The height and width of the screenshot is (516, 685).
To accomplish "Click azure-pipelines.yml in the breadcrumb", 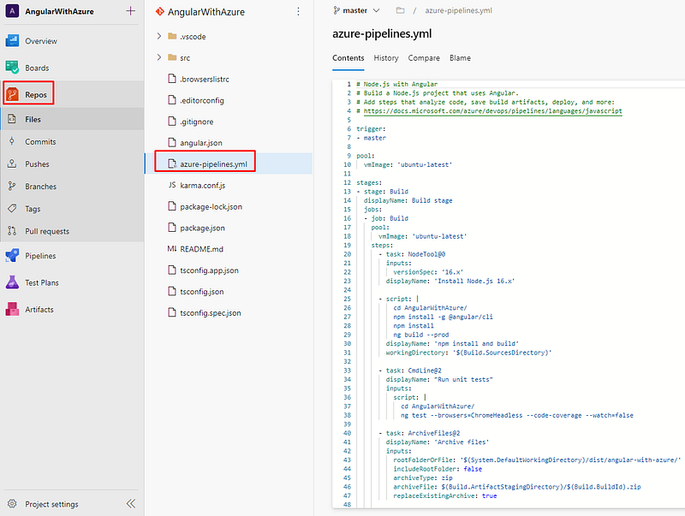I will tap(459, 10).
